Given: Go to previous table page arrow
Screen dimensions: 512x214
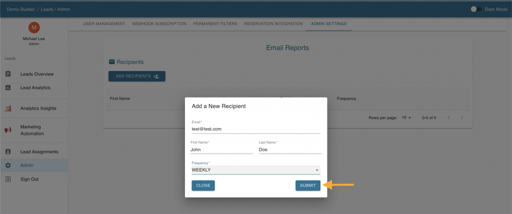Looking at the screenshot, I should pos(448,117).
